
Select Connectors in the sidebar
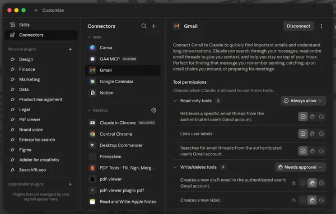click(41, 35)
